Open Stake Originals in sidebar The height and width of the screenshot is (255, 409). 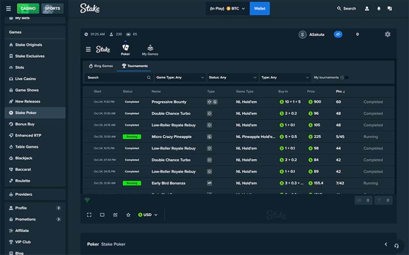[x=35, y=45]
